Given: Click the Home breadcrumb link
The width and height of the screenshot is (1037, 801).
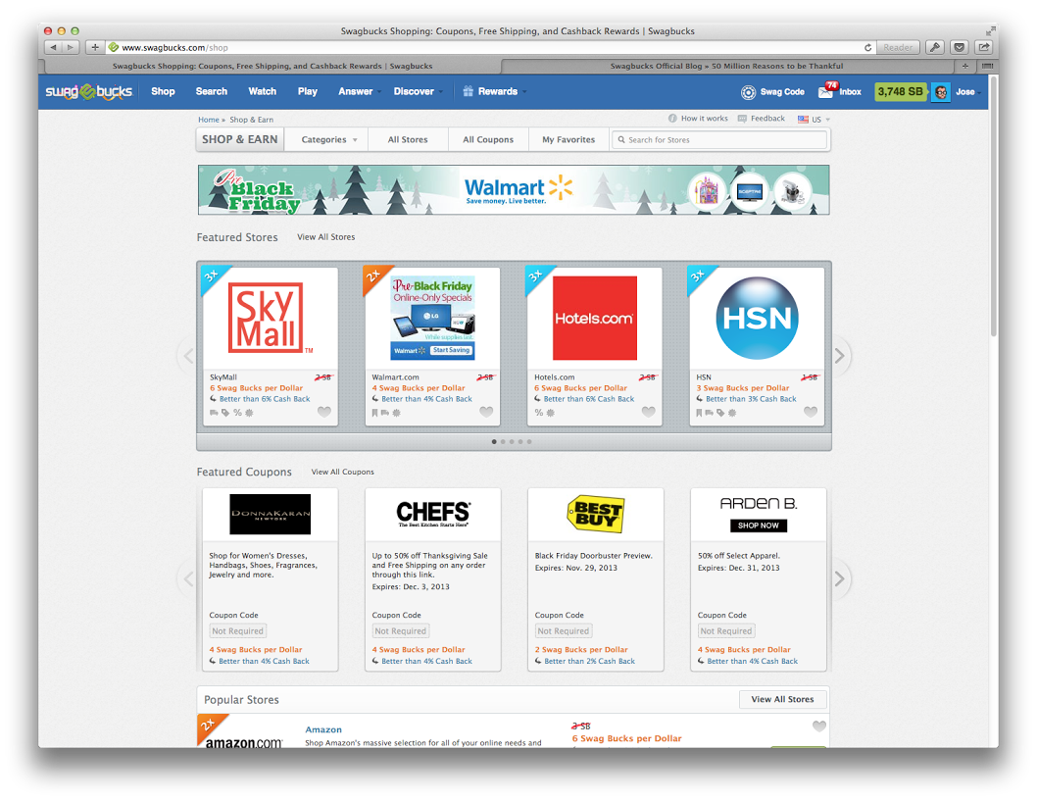Looking at the screenshot, I should [209, 120].
